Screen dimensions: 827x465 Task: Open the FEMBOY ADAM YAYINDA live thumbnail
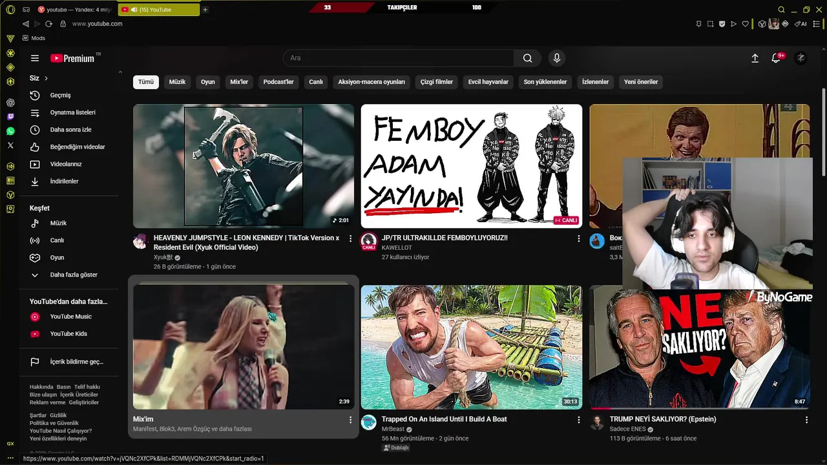tap(472, 166)
